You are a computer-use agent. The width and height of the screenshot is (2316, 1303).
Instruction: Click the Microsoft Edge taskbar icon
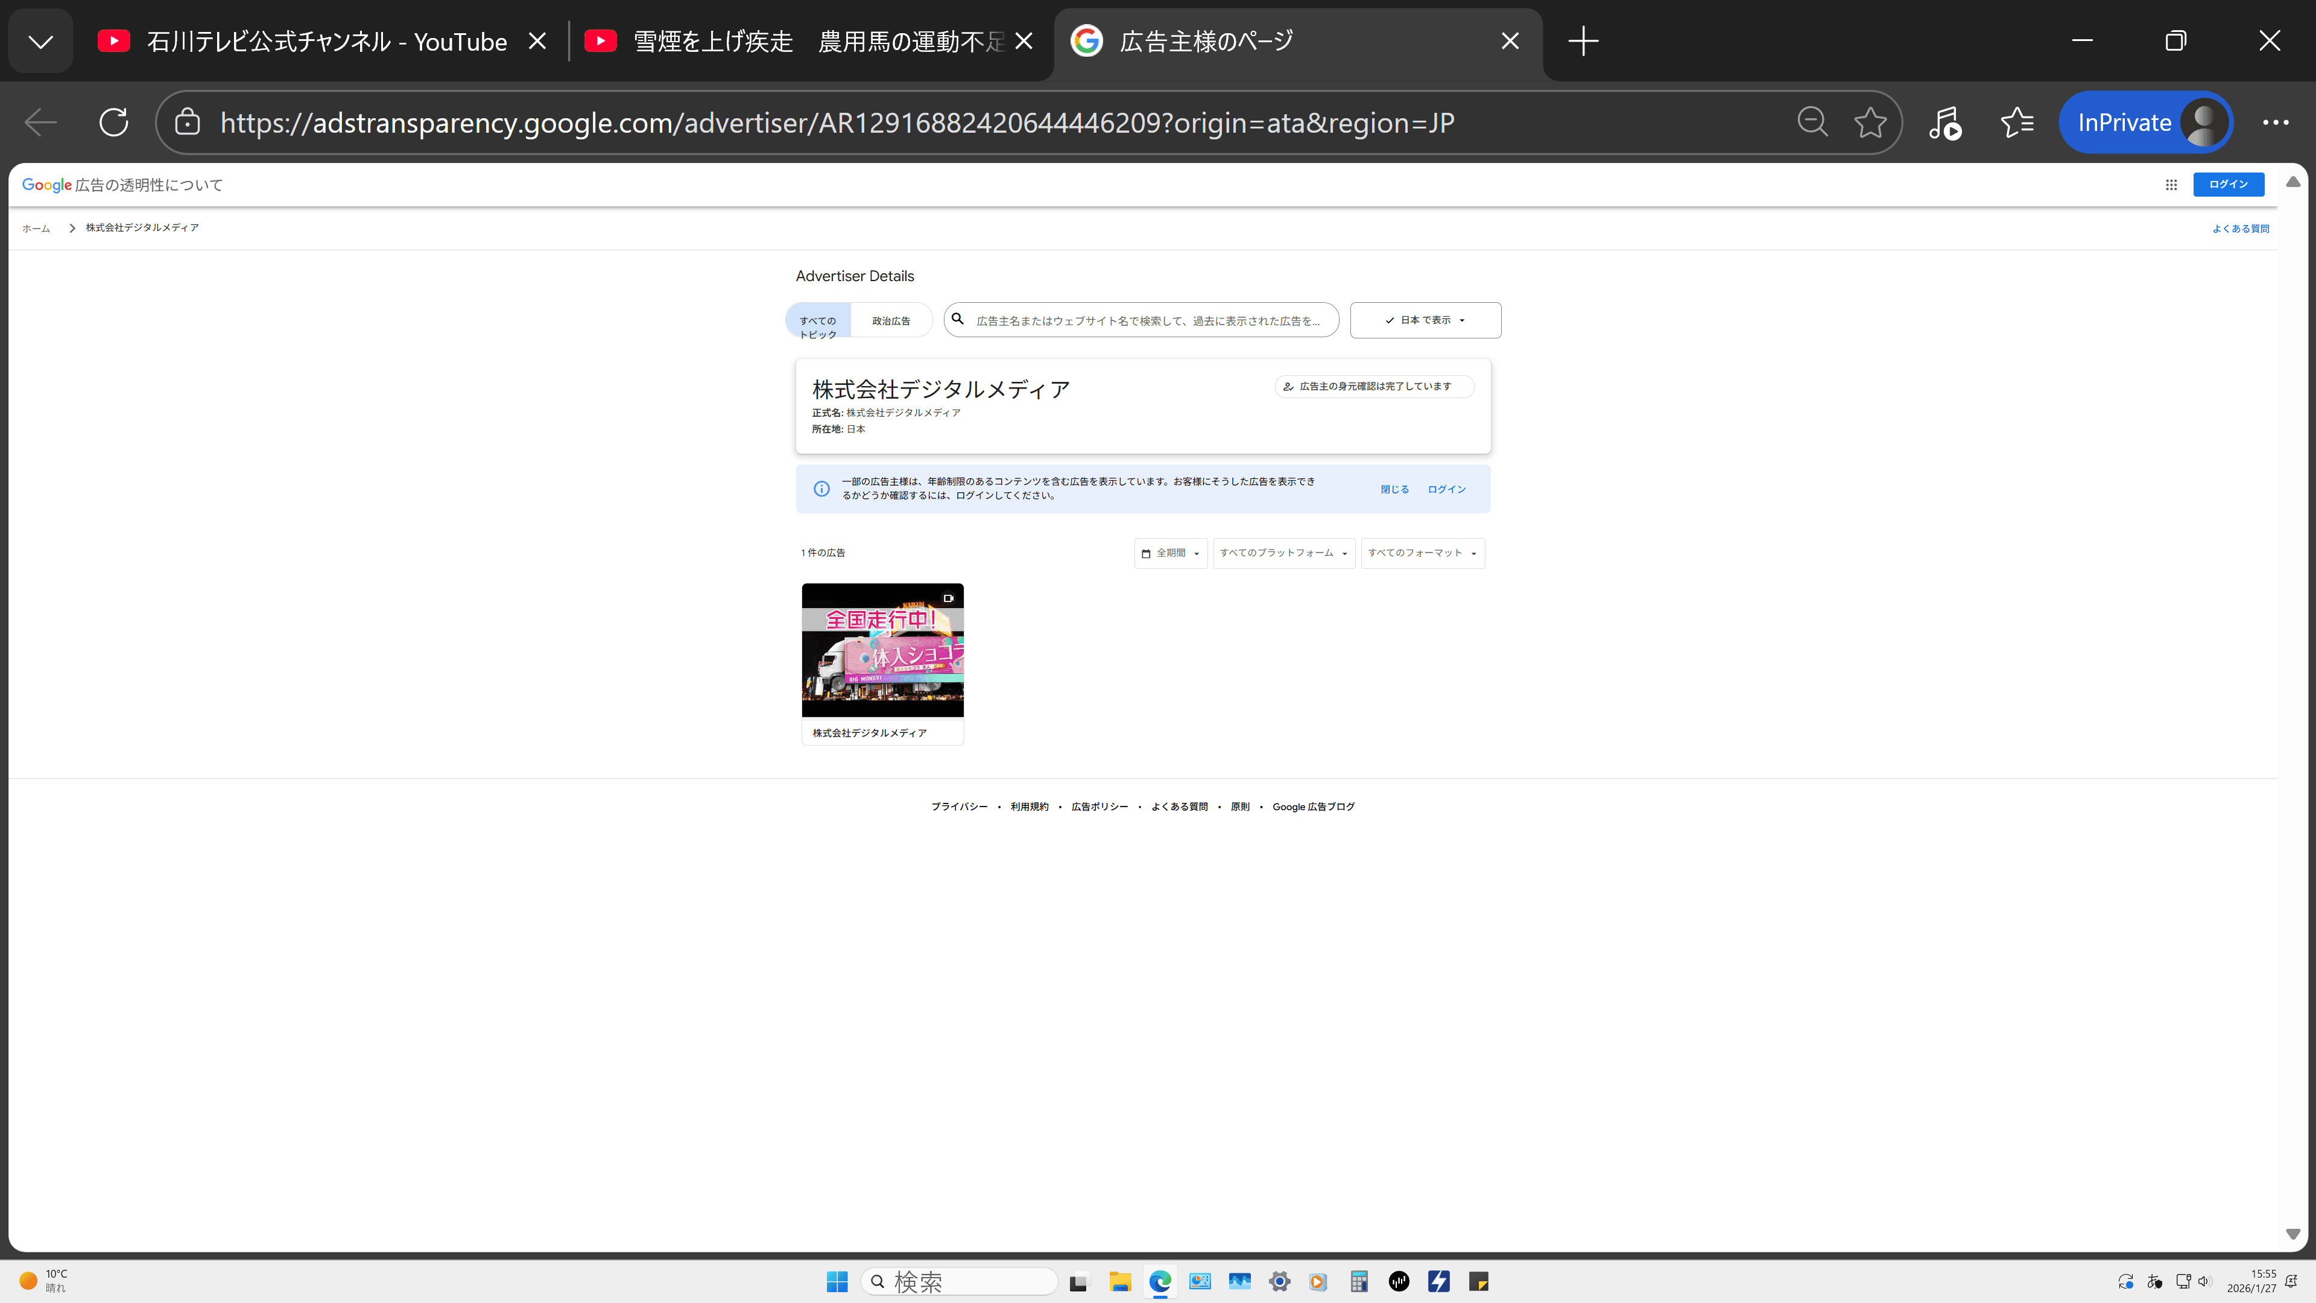pyautogui.click(x=1160, y=1281)
